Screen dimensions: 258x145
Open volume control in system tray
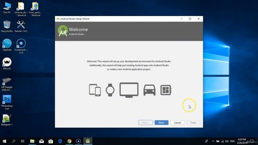pos(227,141)
